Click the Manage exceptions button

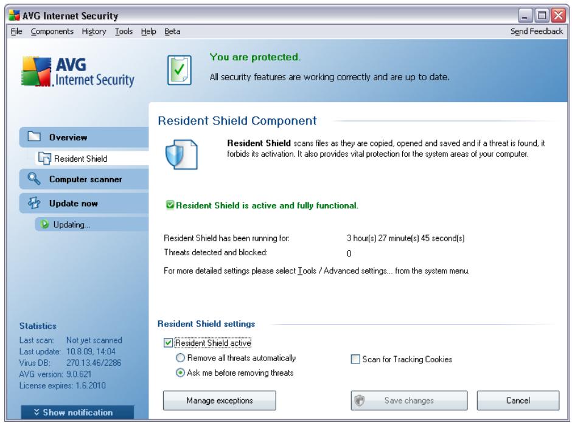pyautogui.click(x=220, y=401)
